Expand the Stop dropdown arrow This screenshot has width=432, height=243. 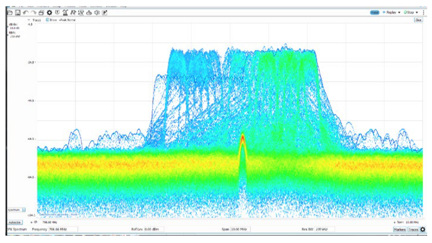point(417,12)
